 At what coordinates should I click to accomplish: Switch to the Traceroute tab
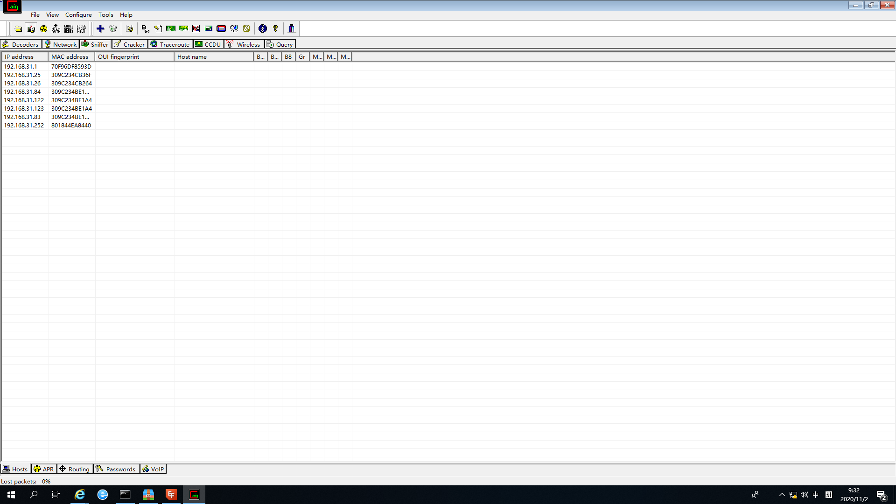click(x=170, y=44)
